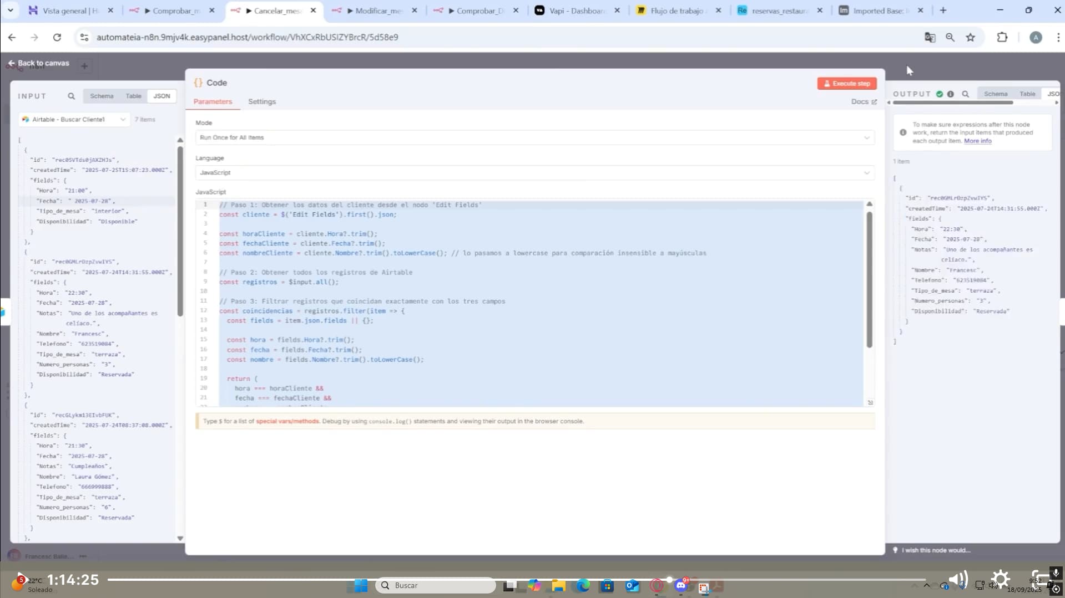The image size is (1065, 598).
Task: Switch INPUT view to Schema
Action: pos(102,96)
